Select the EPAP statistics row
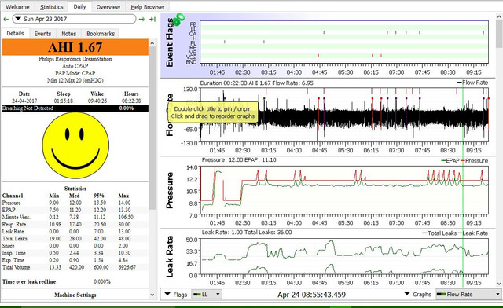Screen dimensions: 503x308 75,210
